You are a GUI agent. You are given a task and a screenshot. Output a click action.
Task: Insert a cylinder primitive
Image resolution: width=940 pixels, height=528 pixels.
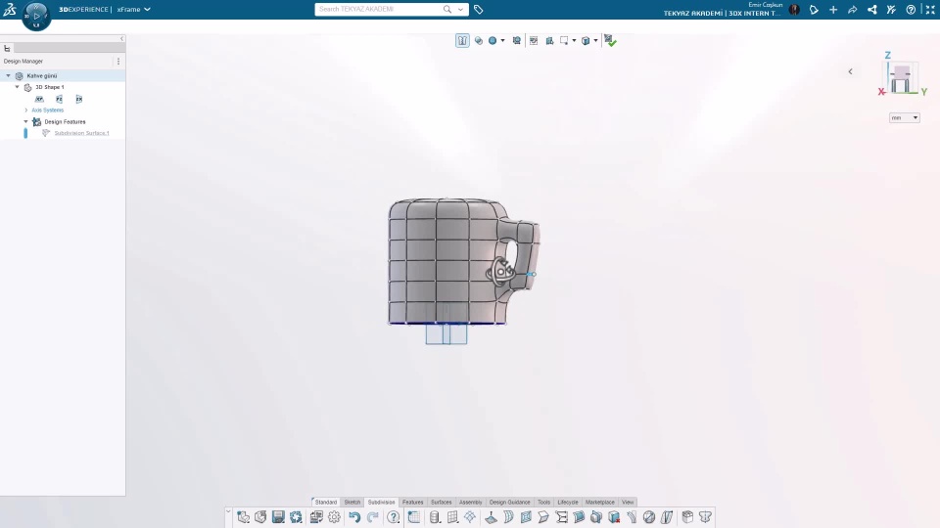tap(435, 516)
